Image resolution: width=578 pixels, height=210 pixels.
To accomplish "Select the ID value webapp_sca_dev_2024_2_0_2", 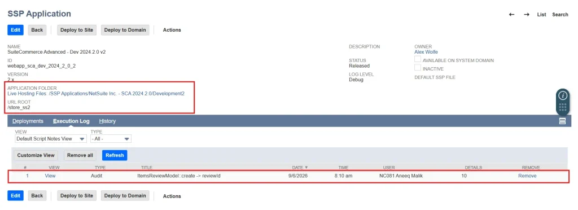I will tap(41, 66).
